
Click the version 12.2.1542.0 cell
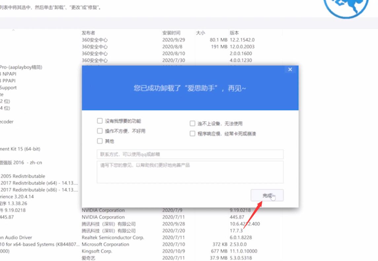[242, 40]
